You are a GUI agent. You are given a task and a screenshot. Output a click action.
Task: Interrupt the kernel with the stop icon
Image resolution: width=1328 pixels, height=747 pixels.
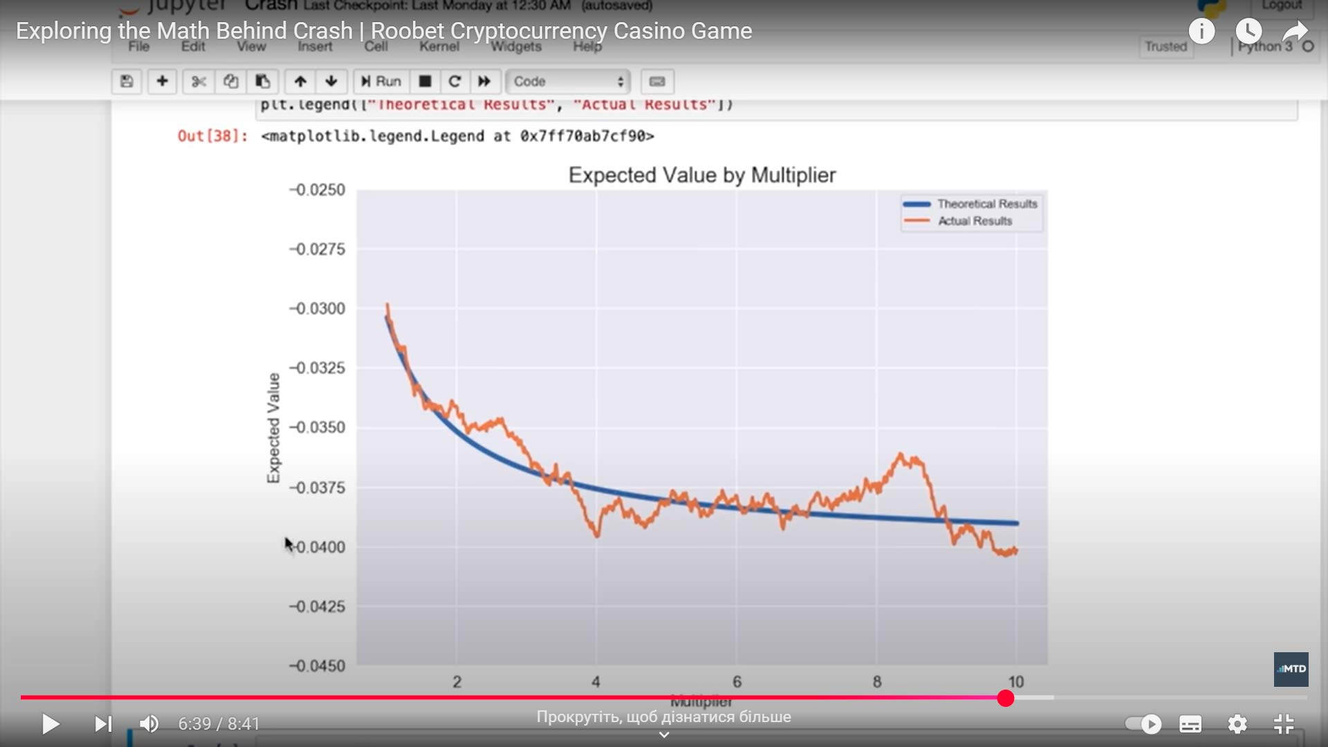click(x=425, y=82)
